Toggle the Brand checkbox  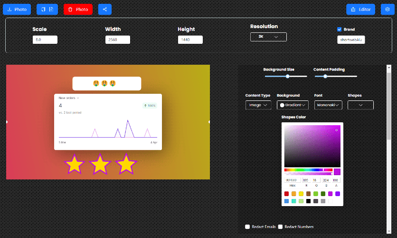339,30
